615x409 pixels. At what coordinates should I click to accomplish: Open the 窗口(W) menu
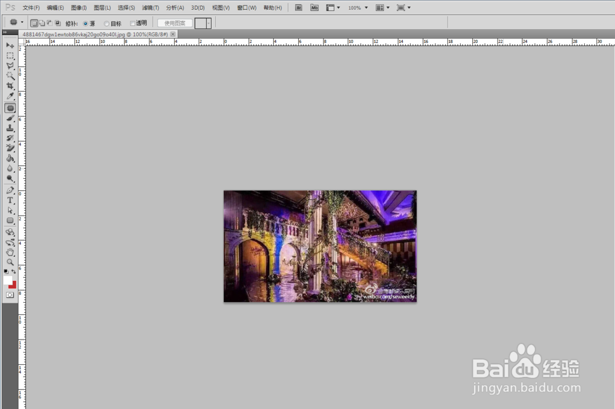[247, 8]
